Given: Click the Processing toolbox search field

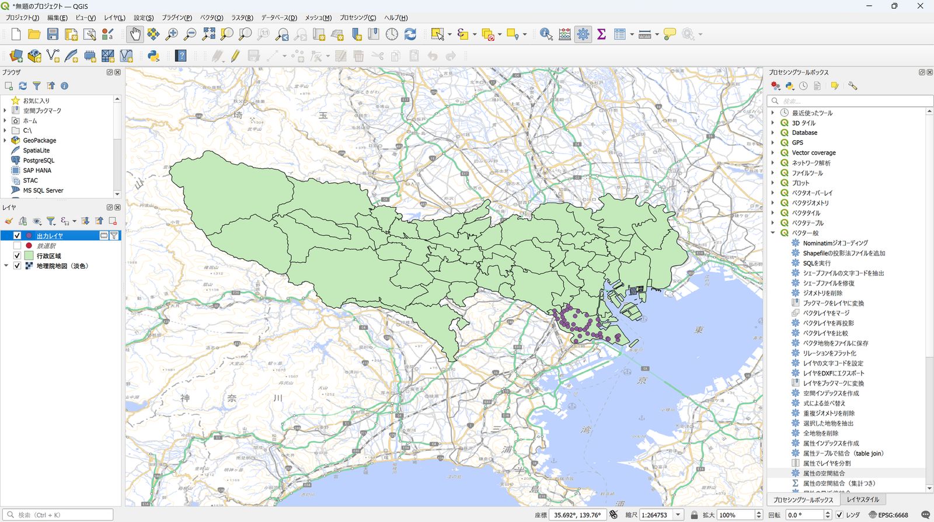Looking at the screenshot, I should (x=850, y=101).
